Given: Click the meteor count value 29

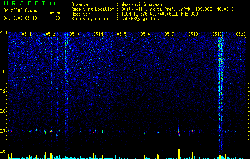Looking at the screenshot, I should click(x=58, y=18).
